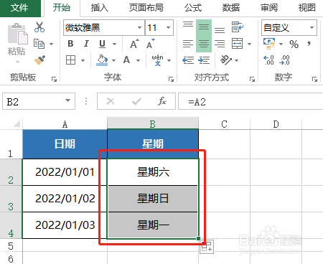Select the Format Painter brush
Image resolution: width=323 pixels, height=264 pixels.
[x=39, y=60]
